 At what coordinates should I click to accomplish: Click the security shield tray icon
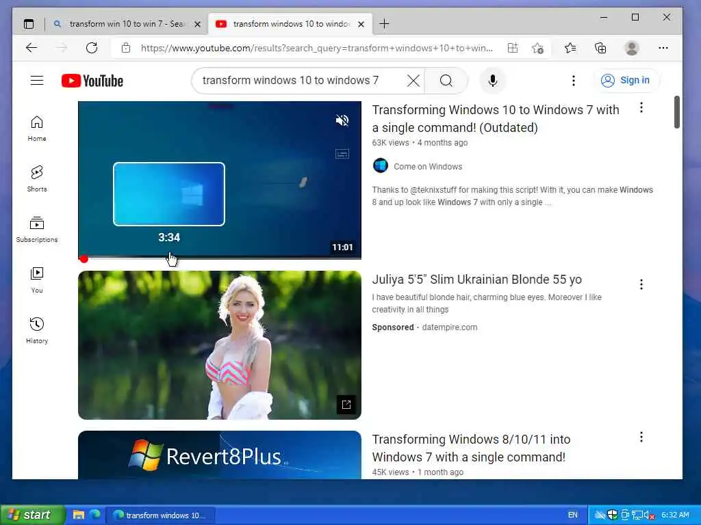point(612,515)
